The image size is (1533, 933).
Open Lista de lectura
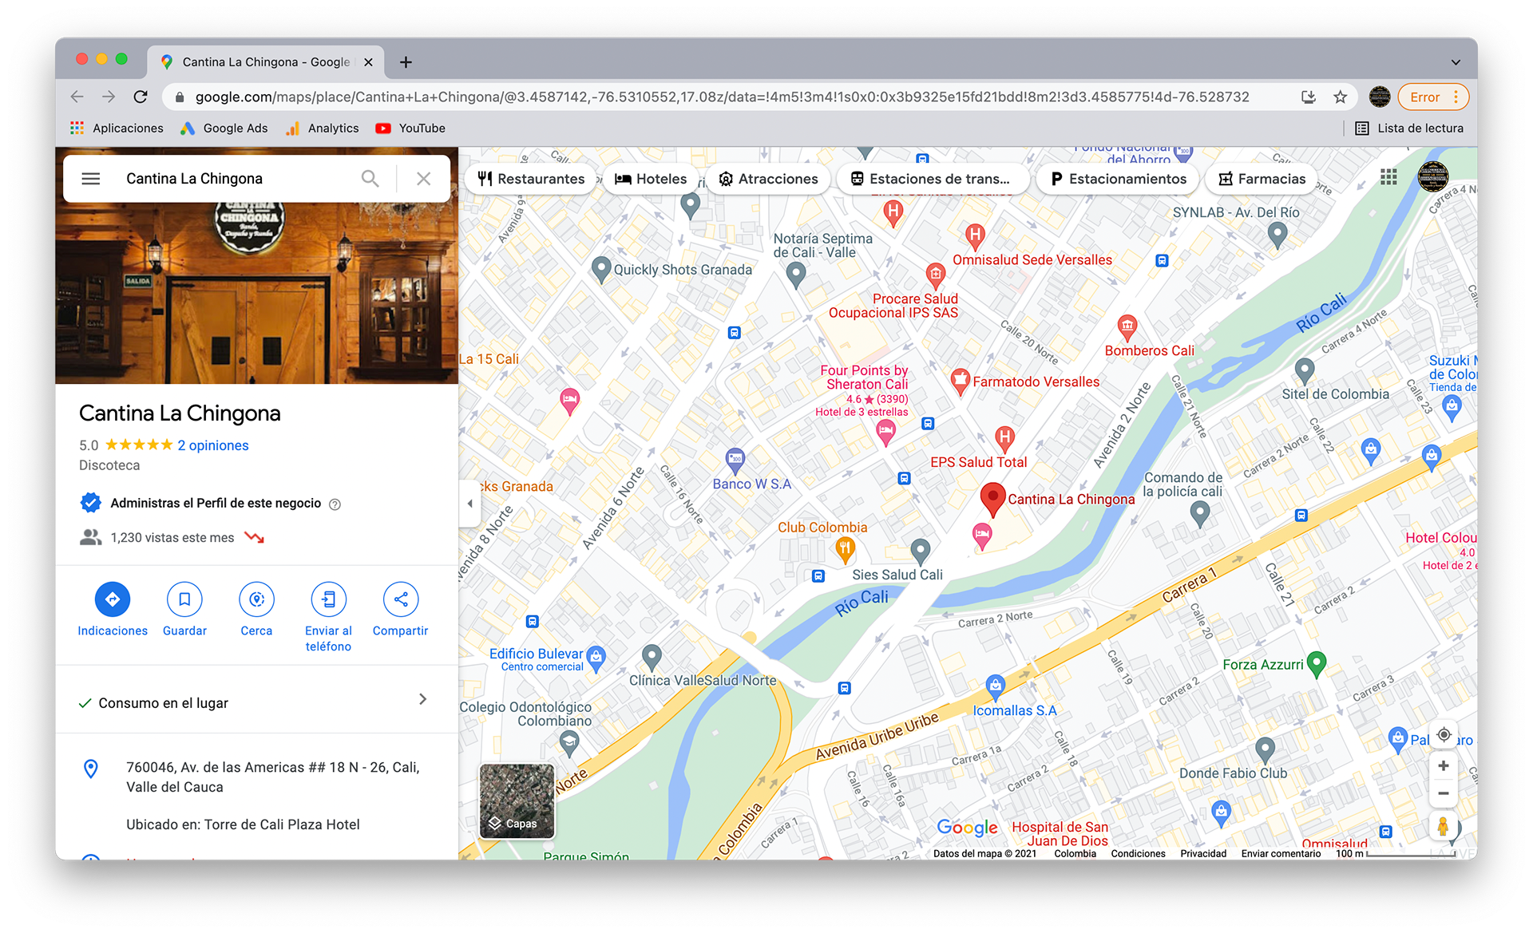(1409, 128)
